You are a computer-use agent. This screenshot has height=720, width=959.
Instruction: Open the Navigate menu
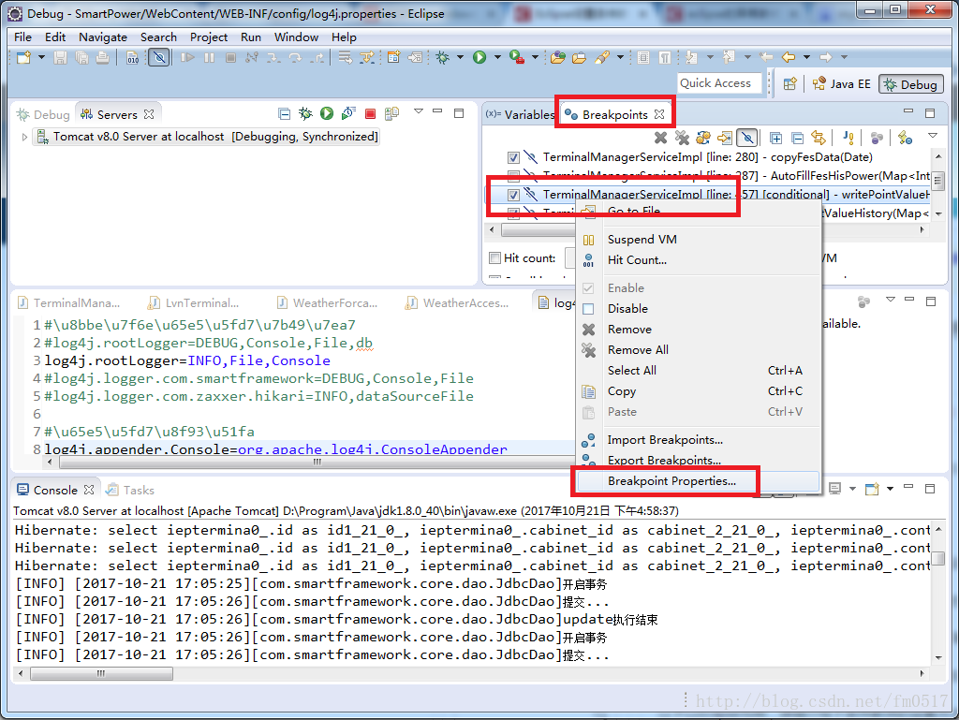tap(103, 37)
